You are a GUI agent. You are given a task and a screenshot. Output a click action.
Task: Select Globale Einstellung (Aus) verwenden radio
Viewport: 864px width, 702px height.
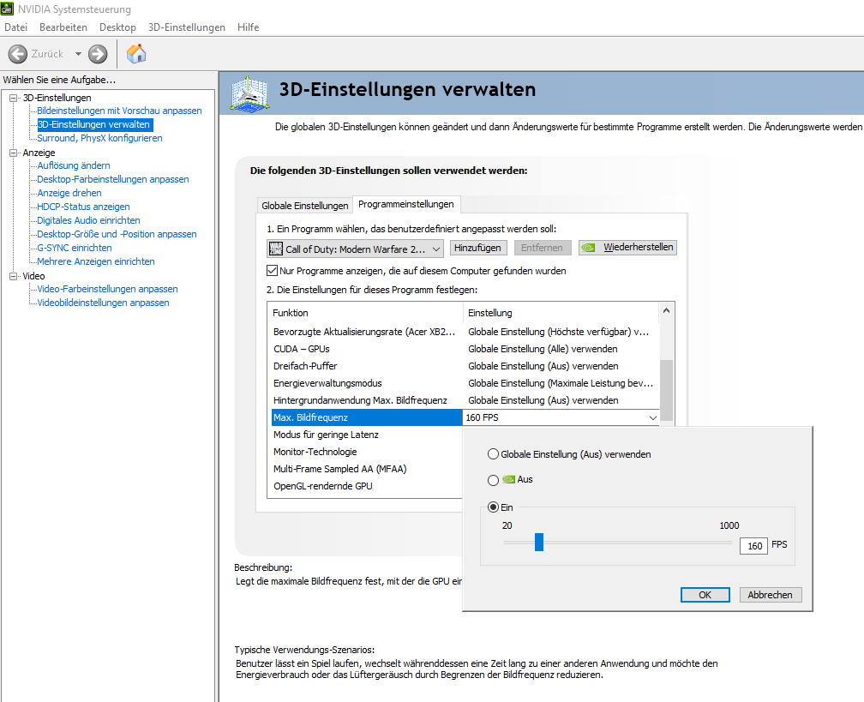tap(493, 454)
